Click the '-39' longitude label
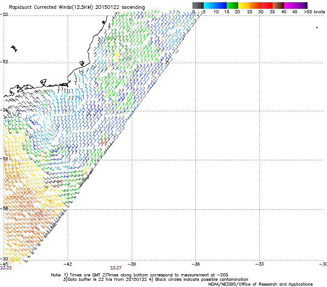The image size is (327, 287). [x=131, y=264]
